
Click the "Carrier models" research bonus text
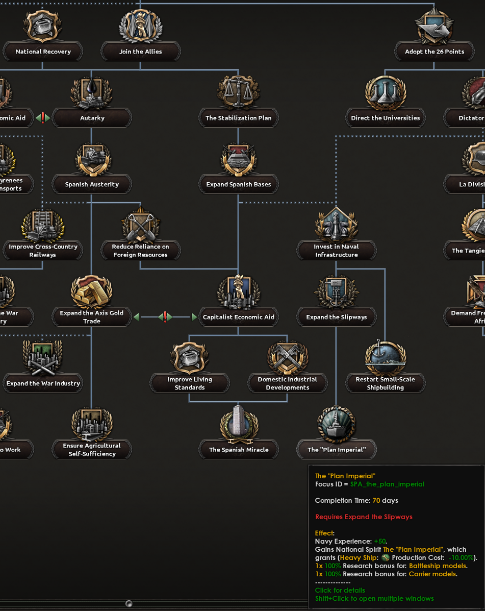click(x=432, y=574)
